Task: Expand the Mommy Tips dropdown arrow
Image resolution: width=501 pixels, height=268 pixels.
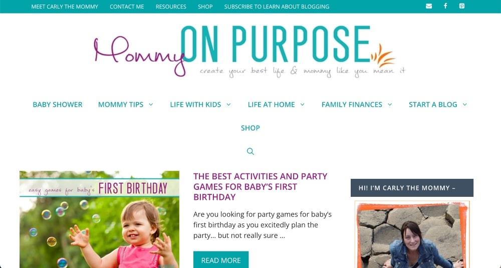Action: coord(151,105)
